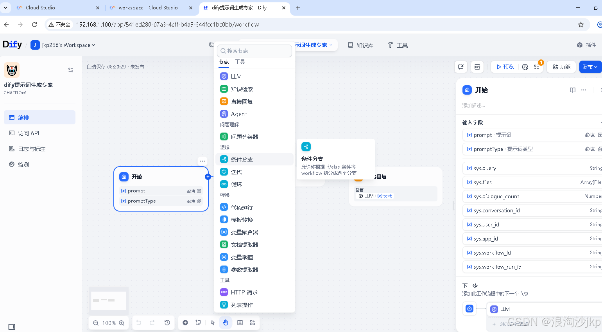Click the 搜索节点 search field
Image resolution: width=602 pixels, height=332 pixels.
254,51
